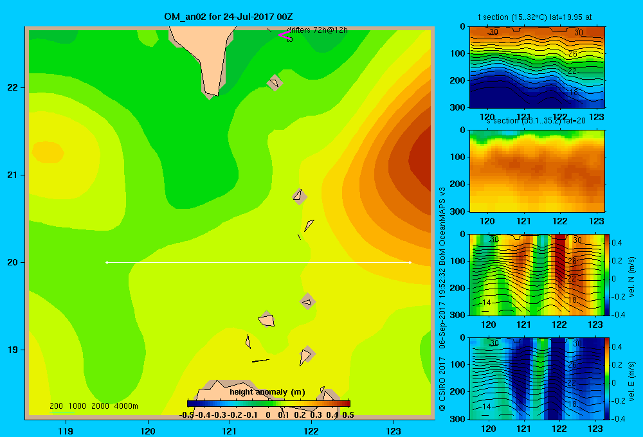Click latitude label 22 on main map
The width and height of the screenshot is (643, 437).
click(x=13, y=87)
